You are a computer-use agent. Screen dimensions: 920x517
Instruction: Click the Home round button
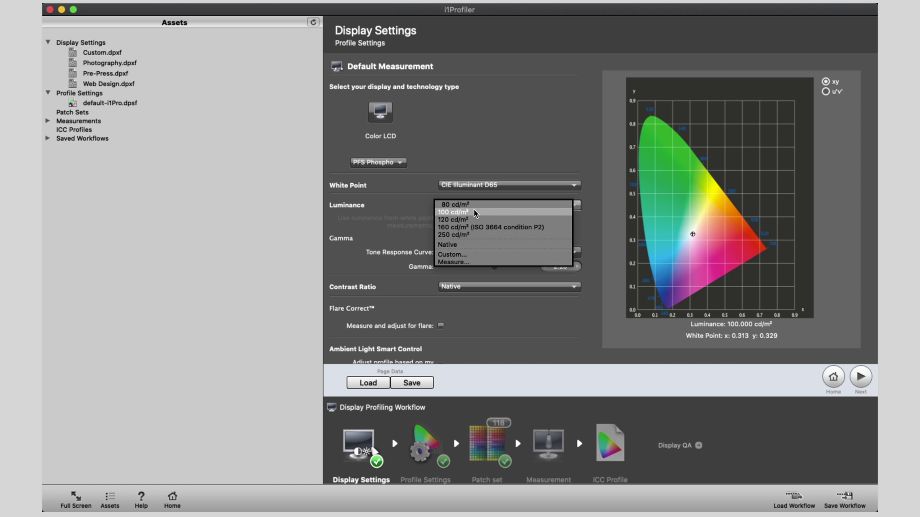click(x=833, y=377)
